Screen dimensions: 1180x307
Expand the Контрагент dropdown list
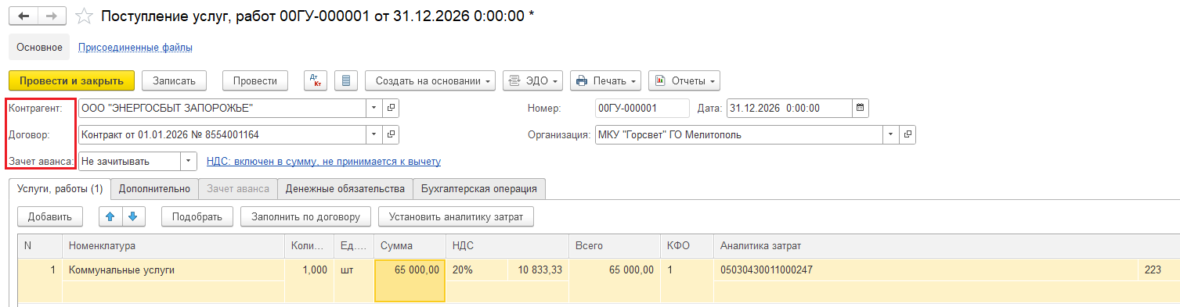374,108
